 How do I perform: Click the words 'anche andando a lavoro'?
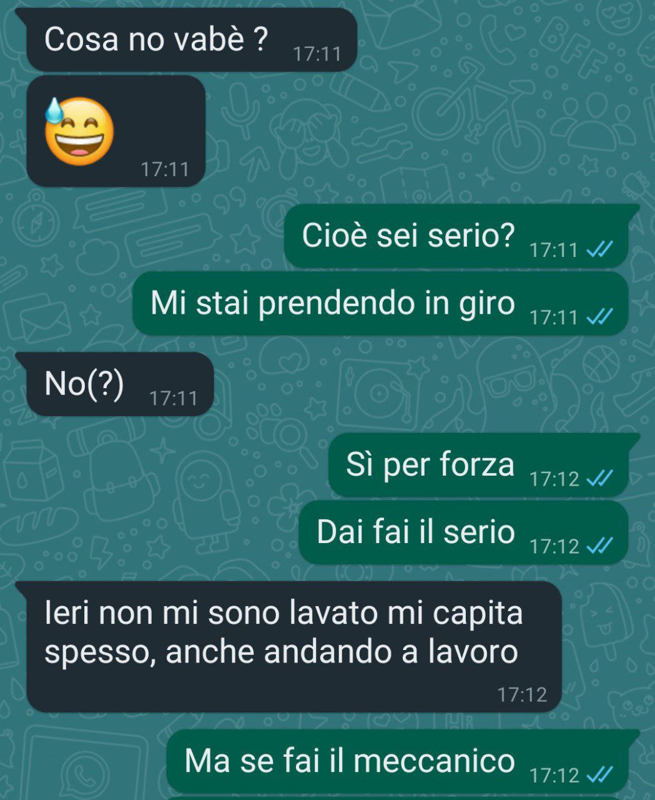coord(342,651)
